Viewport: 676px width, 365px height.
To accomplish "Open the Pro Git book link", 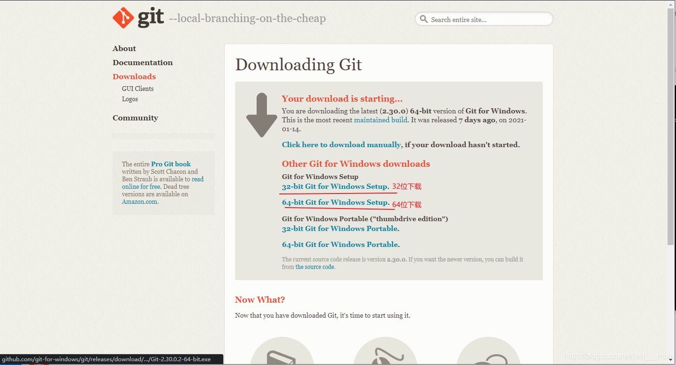I will click(x=171, y=164).
